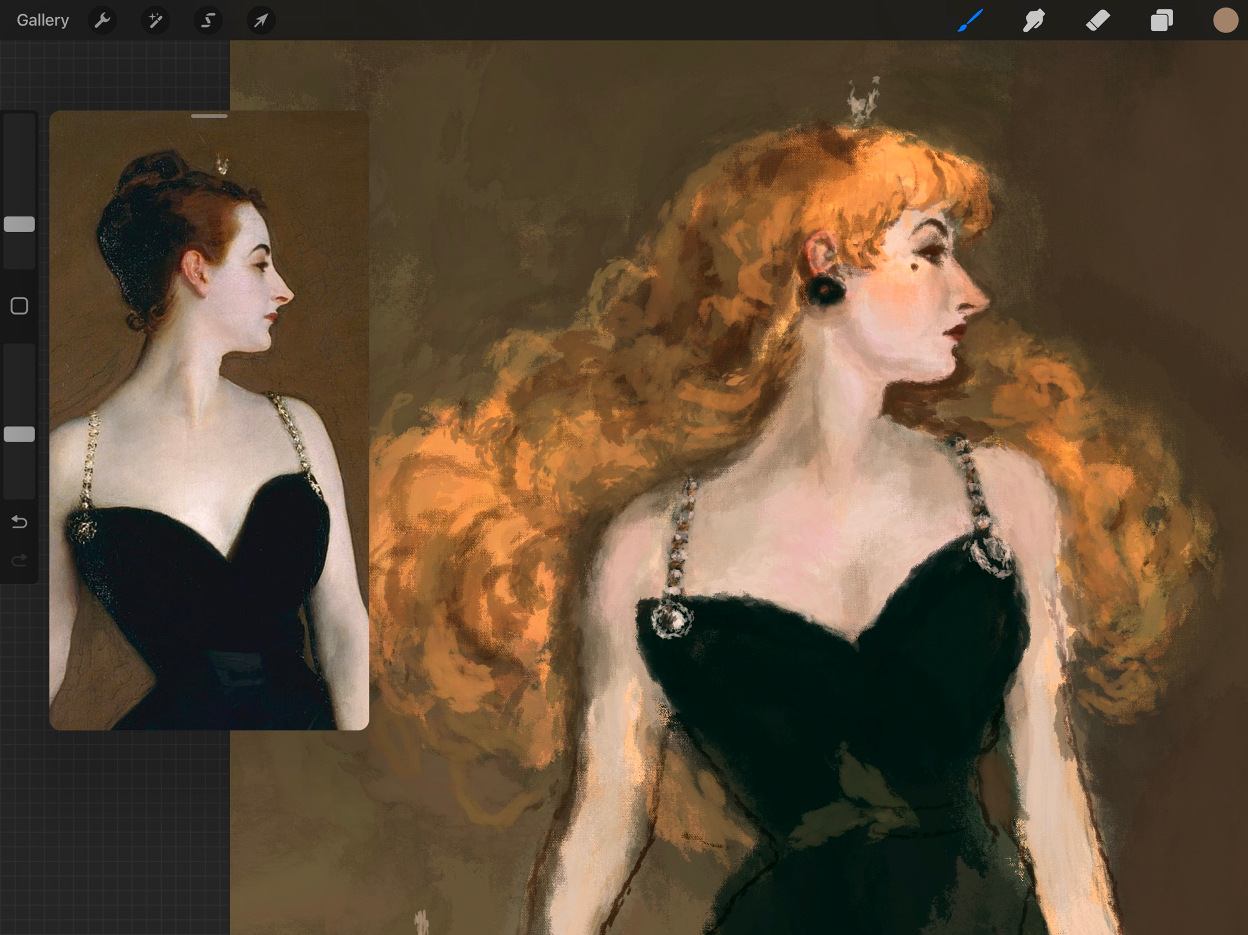Redo the last undone stroke
The width and height of the screenshot is (1248, 935).
pos(19,560)
